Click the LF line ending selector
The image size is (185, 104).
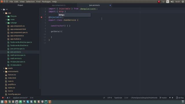104,98
